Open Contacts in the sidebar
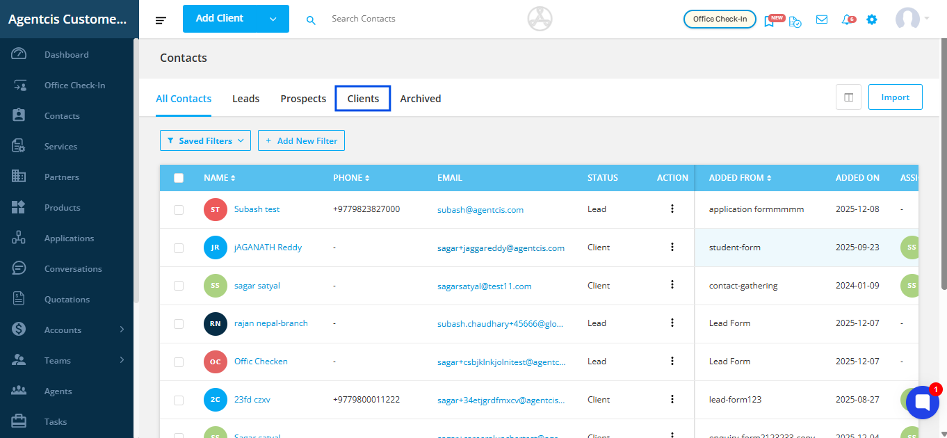947x438 pixels. point(62,116)
